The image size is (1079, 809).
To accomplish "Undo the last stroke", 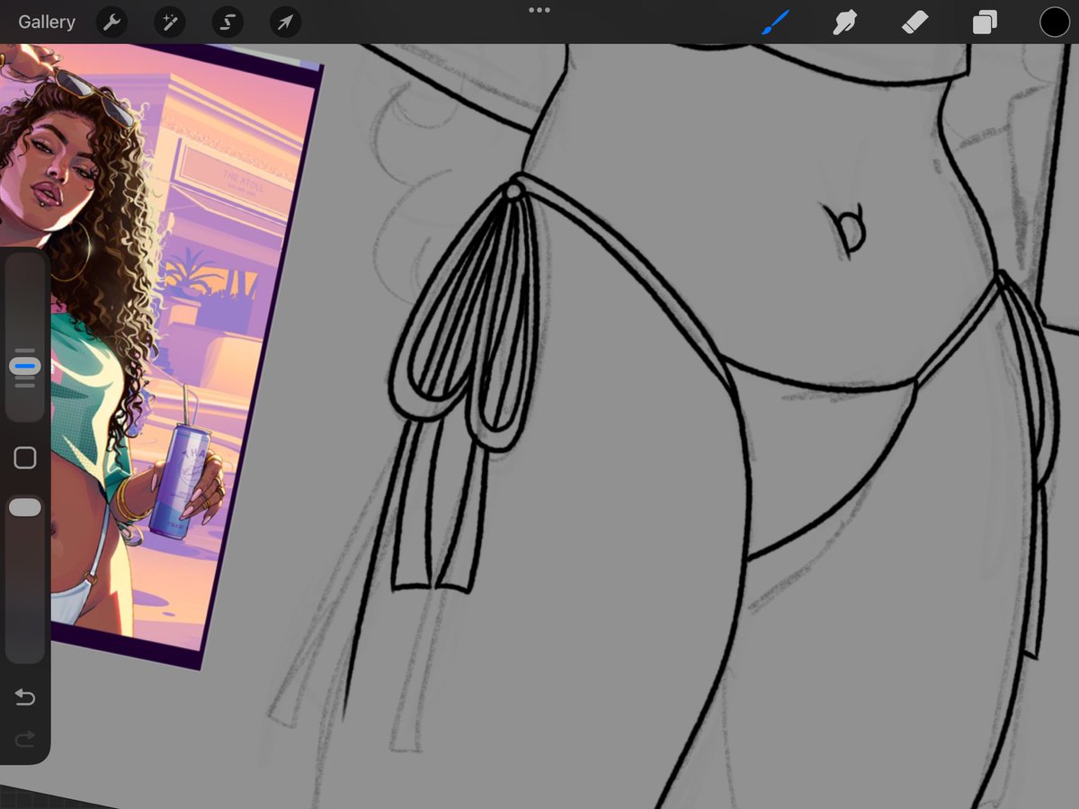I will coord(25,698).
